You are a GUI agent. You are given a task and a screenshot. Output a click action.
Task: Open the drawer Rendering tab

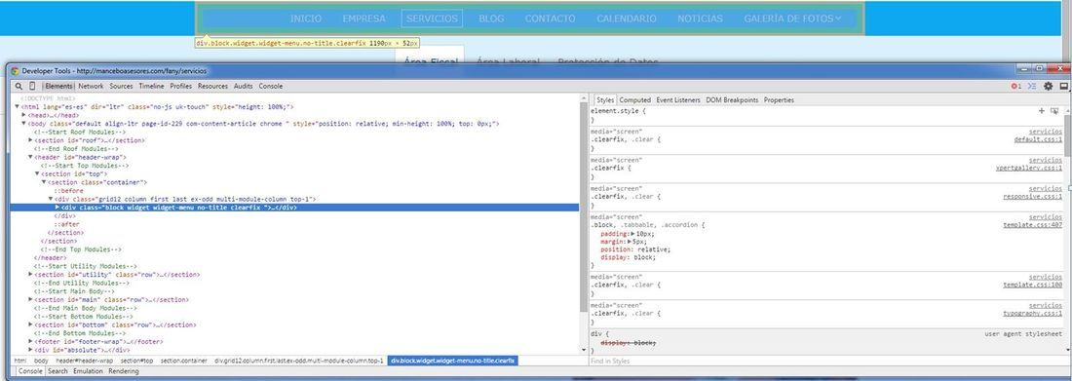[123, 370]
